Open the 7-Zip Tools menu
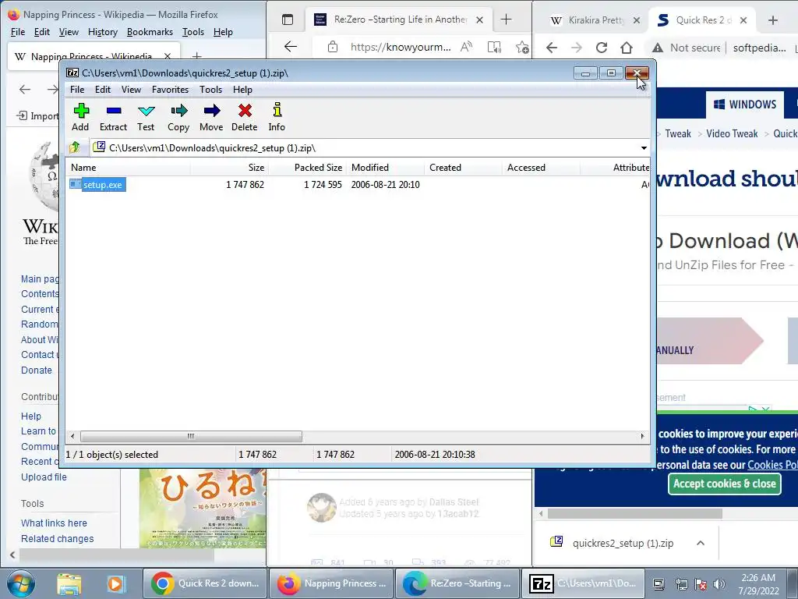This screenshot has width=798, height=599. pyautogui.click(x=210, y=90)
